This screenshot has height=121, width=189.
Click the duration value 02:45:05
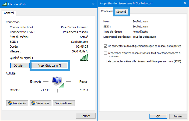coord(82,47)
